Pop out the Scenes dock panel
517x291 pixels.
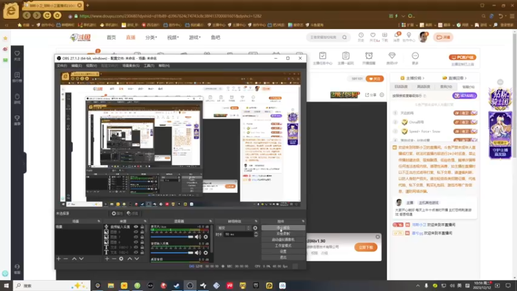99,221
